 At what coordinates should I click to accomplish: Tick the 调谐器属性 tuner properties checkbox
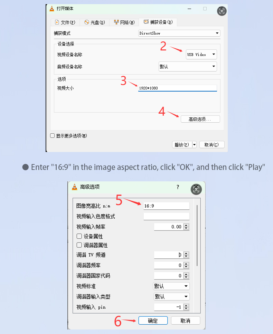(79, 245)
